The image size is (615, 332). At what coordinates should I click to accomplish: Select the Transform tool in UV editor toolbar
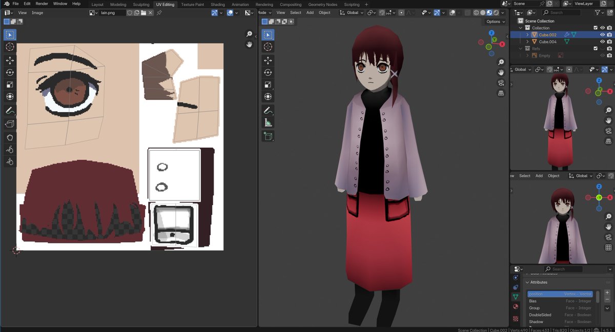(10, 97)
